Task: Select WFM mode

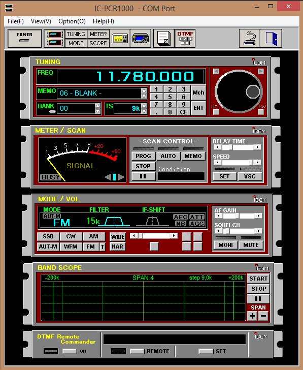Action: click(x=71, y=246)
